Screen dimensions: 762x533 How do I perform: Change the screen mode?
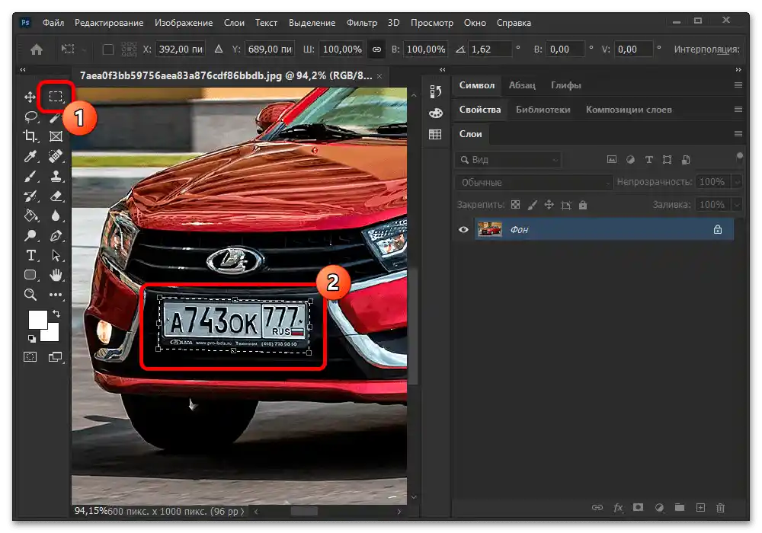pyautogui.click(x=56, y=357)
